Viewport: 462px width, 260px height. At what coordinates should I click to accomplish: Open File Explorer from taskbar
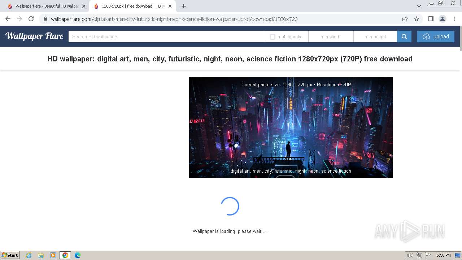click(x=41, y=255)
